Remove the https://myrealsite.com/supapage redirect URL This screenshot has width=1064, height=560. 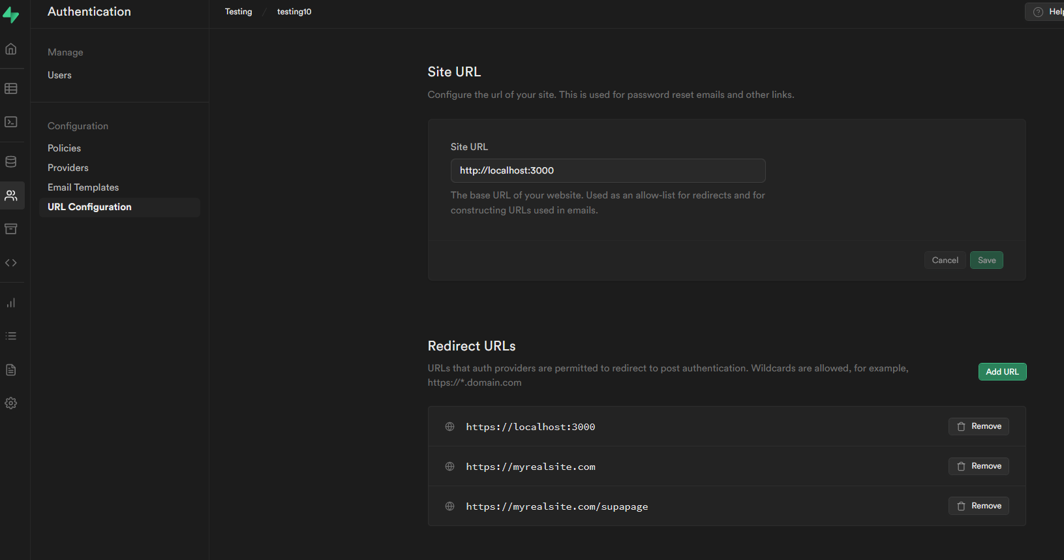(978, 506)
